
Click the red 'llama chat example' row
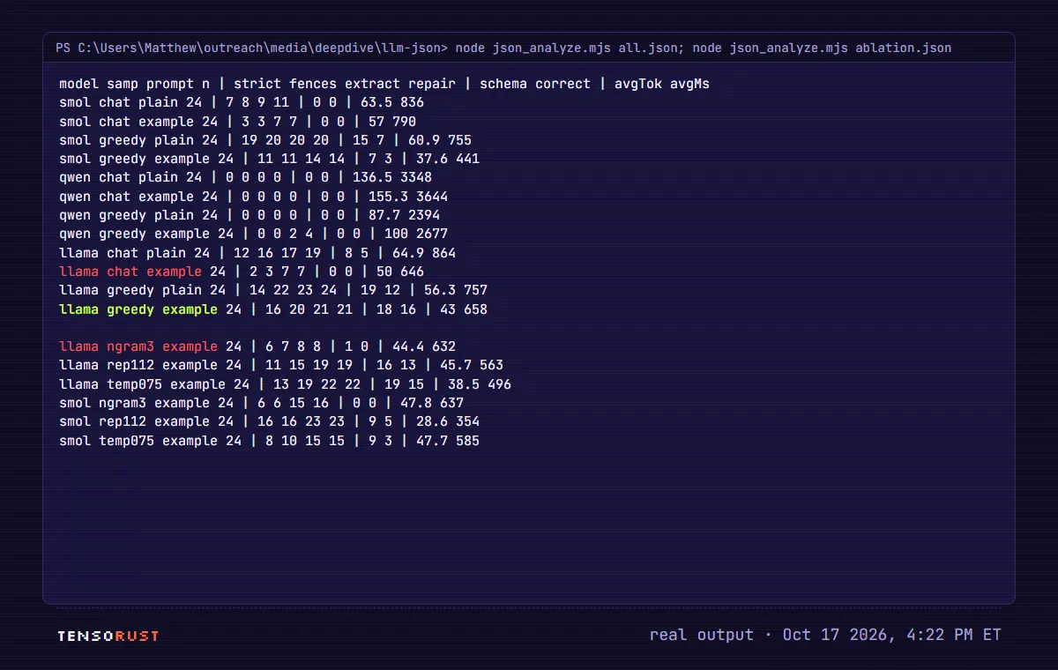[242, 272]
